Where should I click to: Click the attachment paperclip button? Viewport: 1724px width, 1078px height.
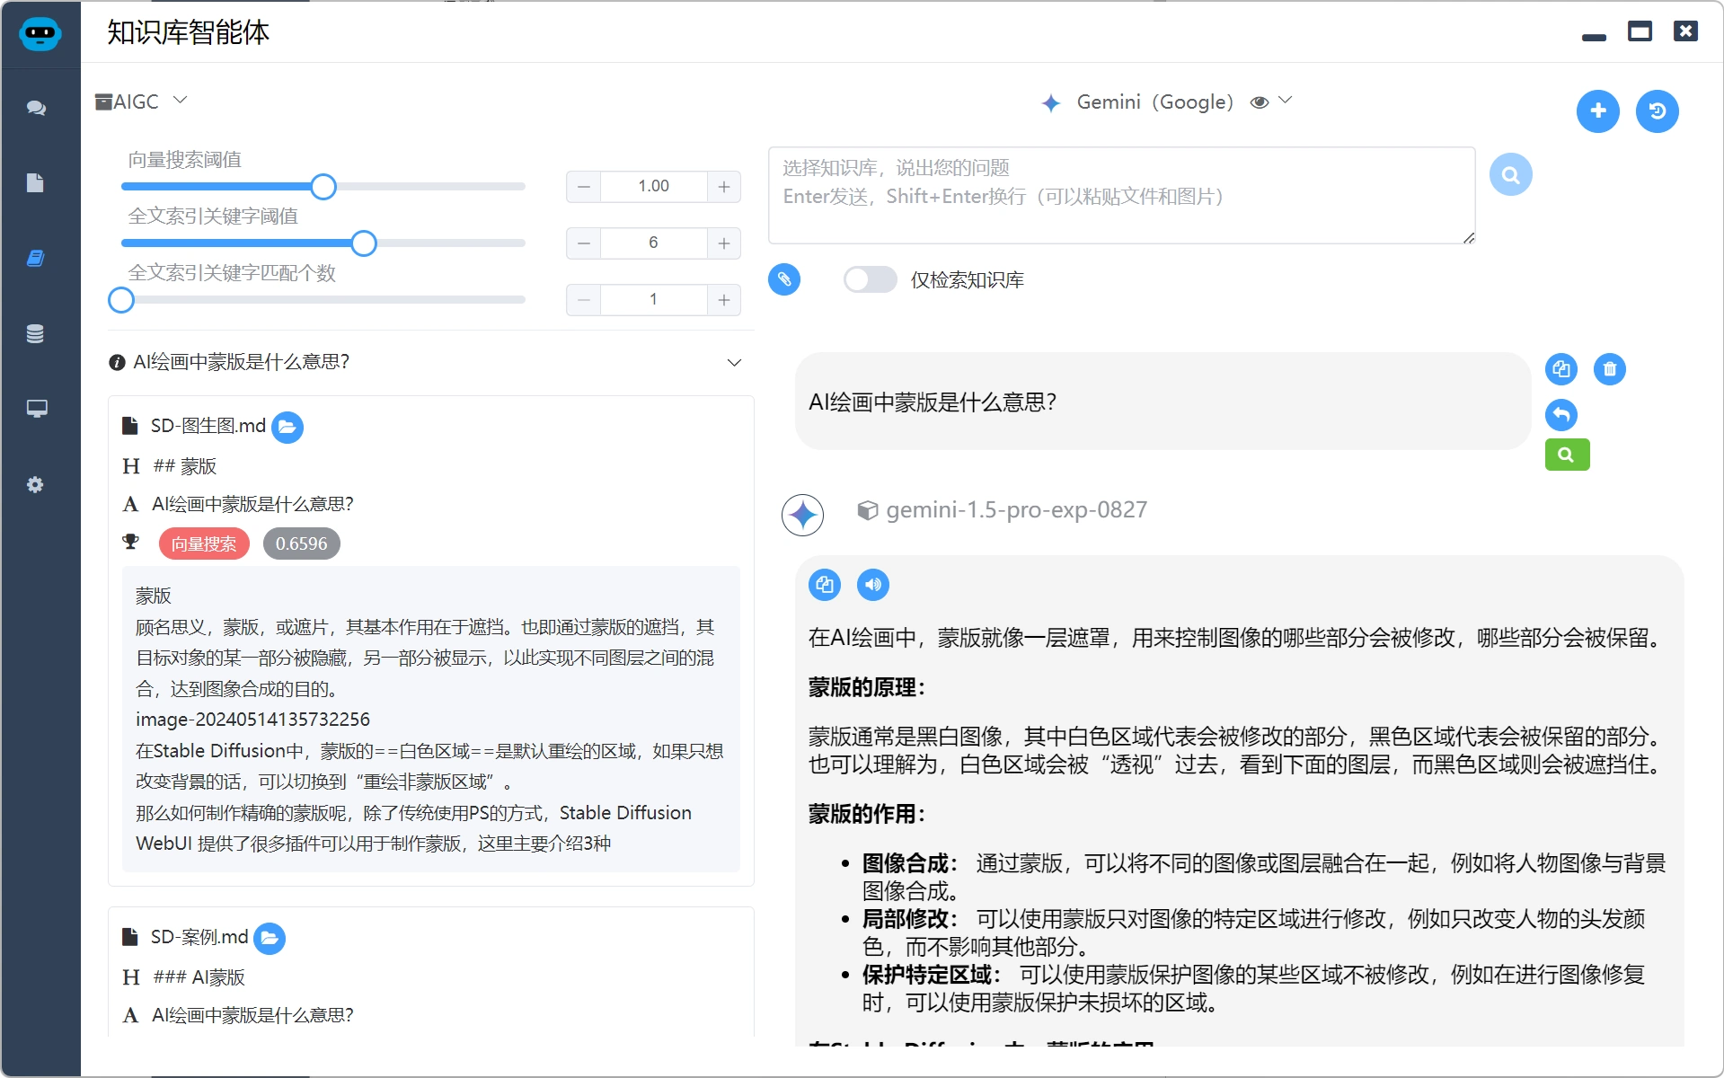[x=783, y=279]
